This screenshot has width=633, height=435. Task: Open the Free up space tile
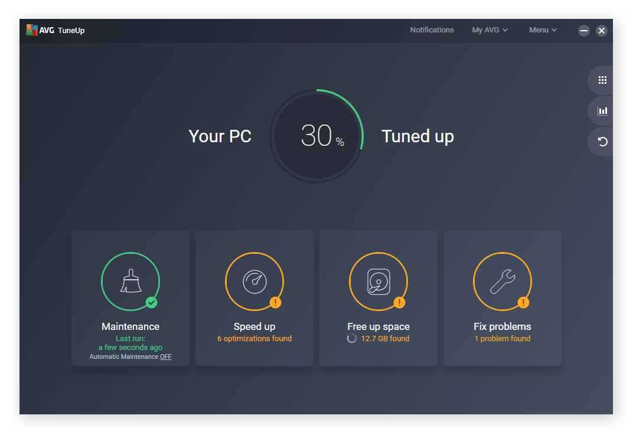coord(378,298)
